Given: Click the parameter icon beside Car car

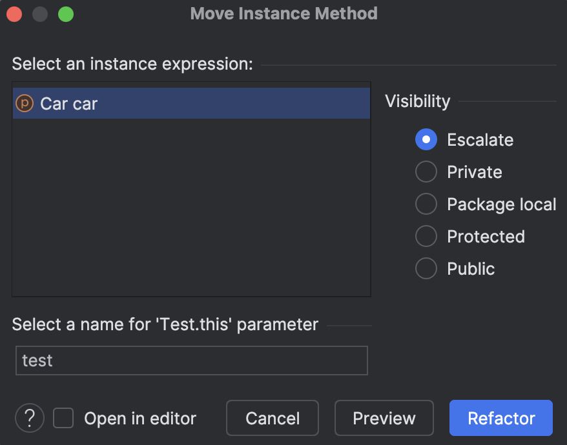Looking at the screenshot, I should [25, 103].
